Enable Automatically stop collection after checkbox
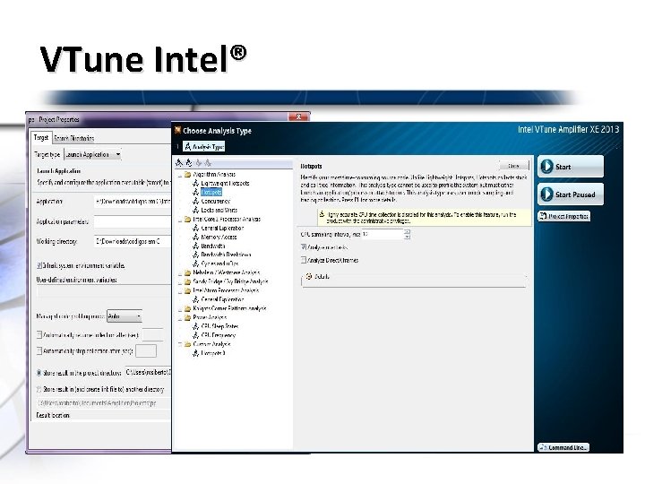The image size is (645, 484). (39, 351)
